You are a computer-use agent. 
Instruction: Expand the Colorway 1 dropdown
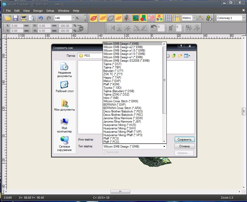coord(244,18)
